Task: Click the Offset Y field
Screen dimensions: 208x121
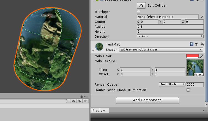Action: click(170, 74)
